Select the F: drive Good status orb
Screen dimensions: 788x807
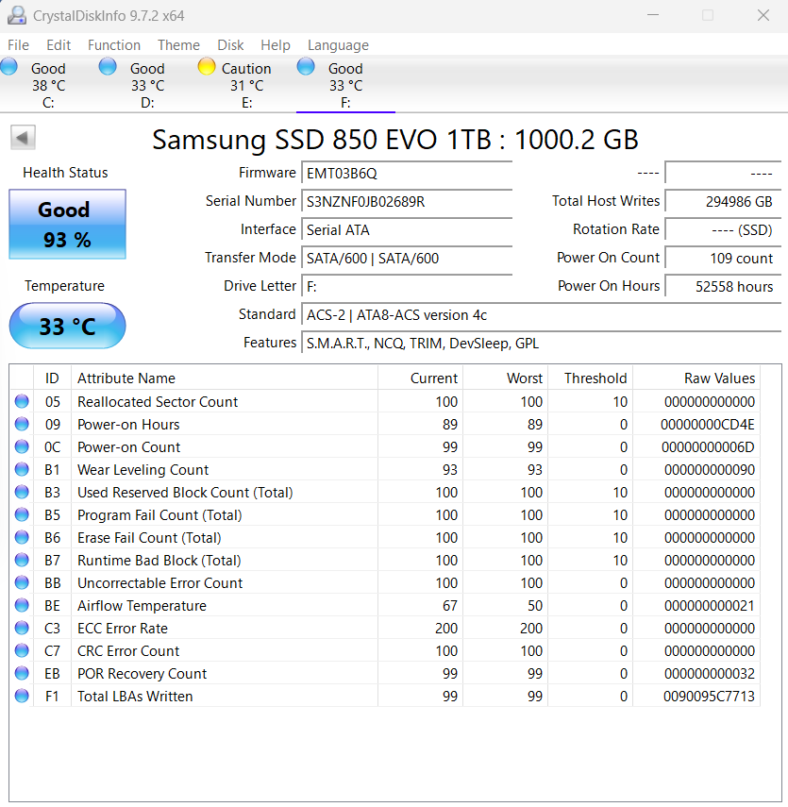[306, 67]
